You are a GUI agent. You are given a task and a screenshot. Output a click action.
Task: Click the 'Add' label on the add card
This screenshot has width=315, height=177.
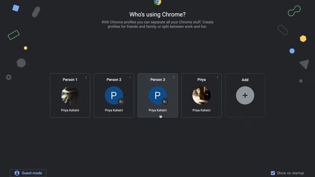point(245,80)
